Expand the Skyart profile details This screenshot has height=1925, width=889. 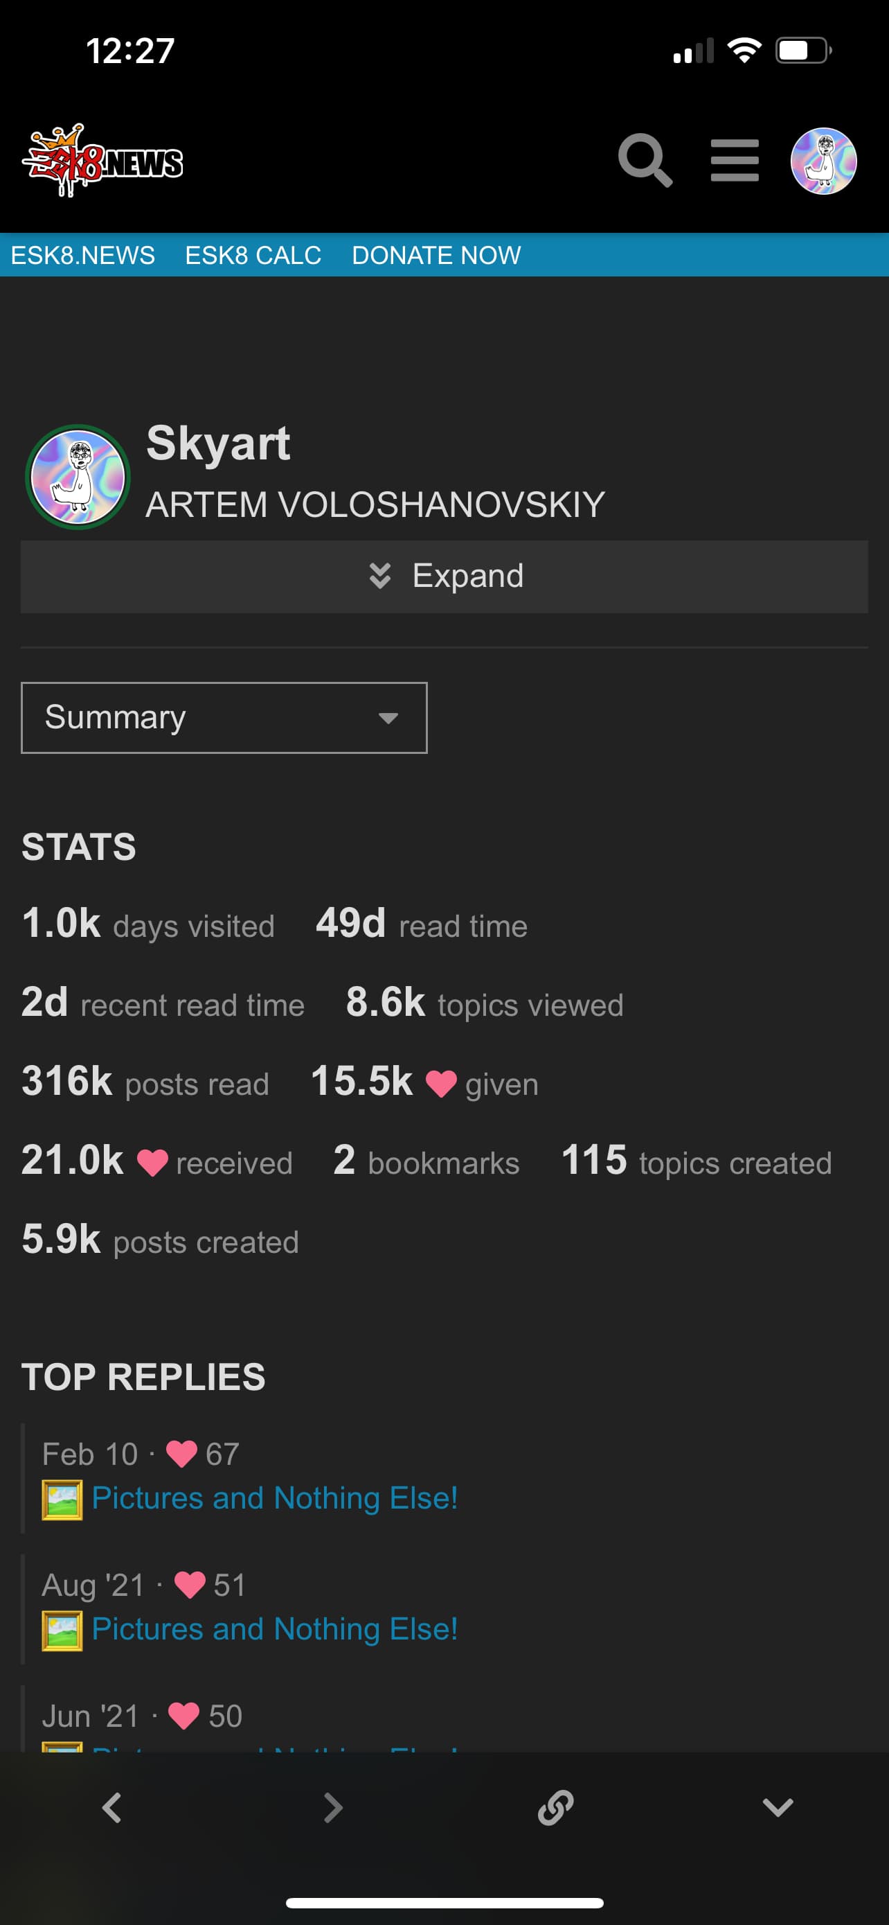coord(444,576)
